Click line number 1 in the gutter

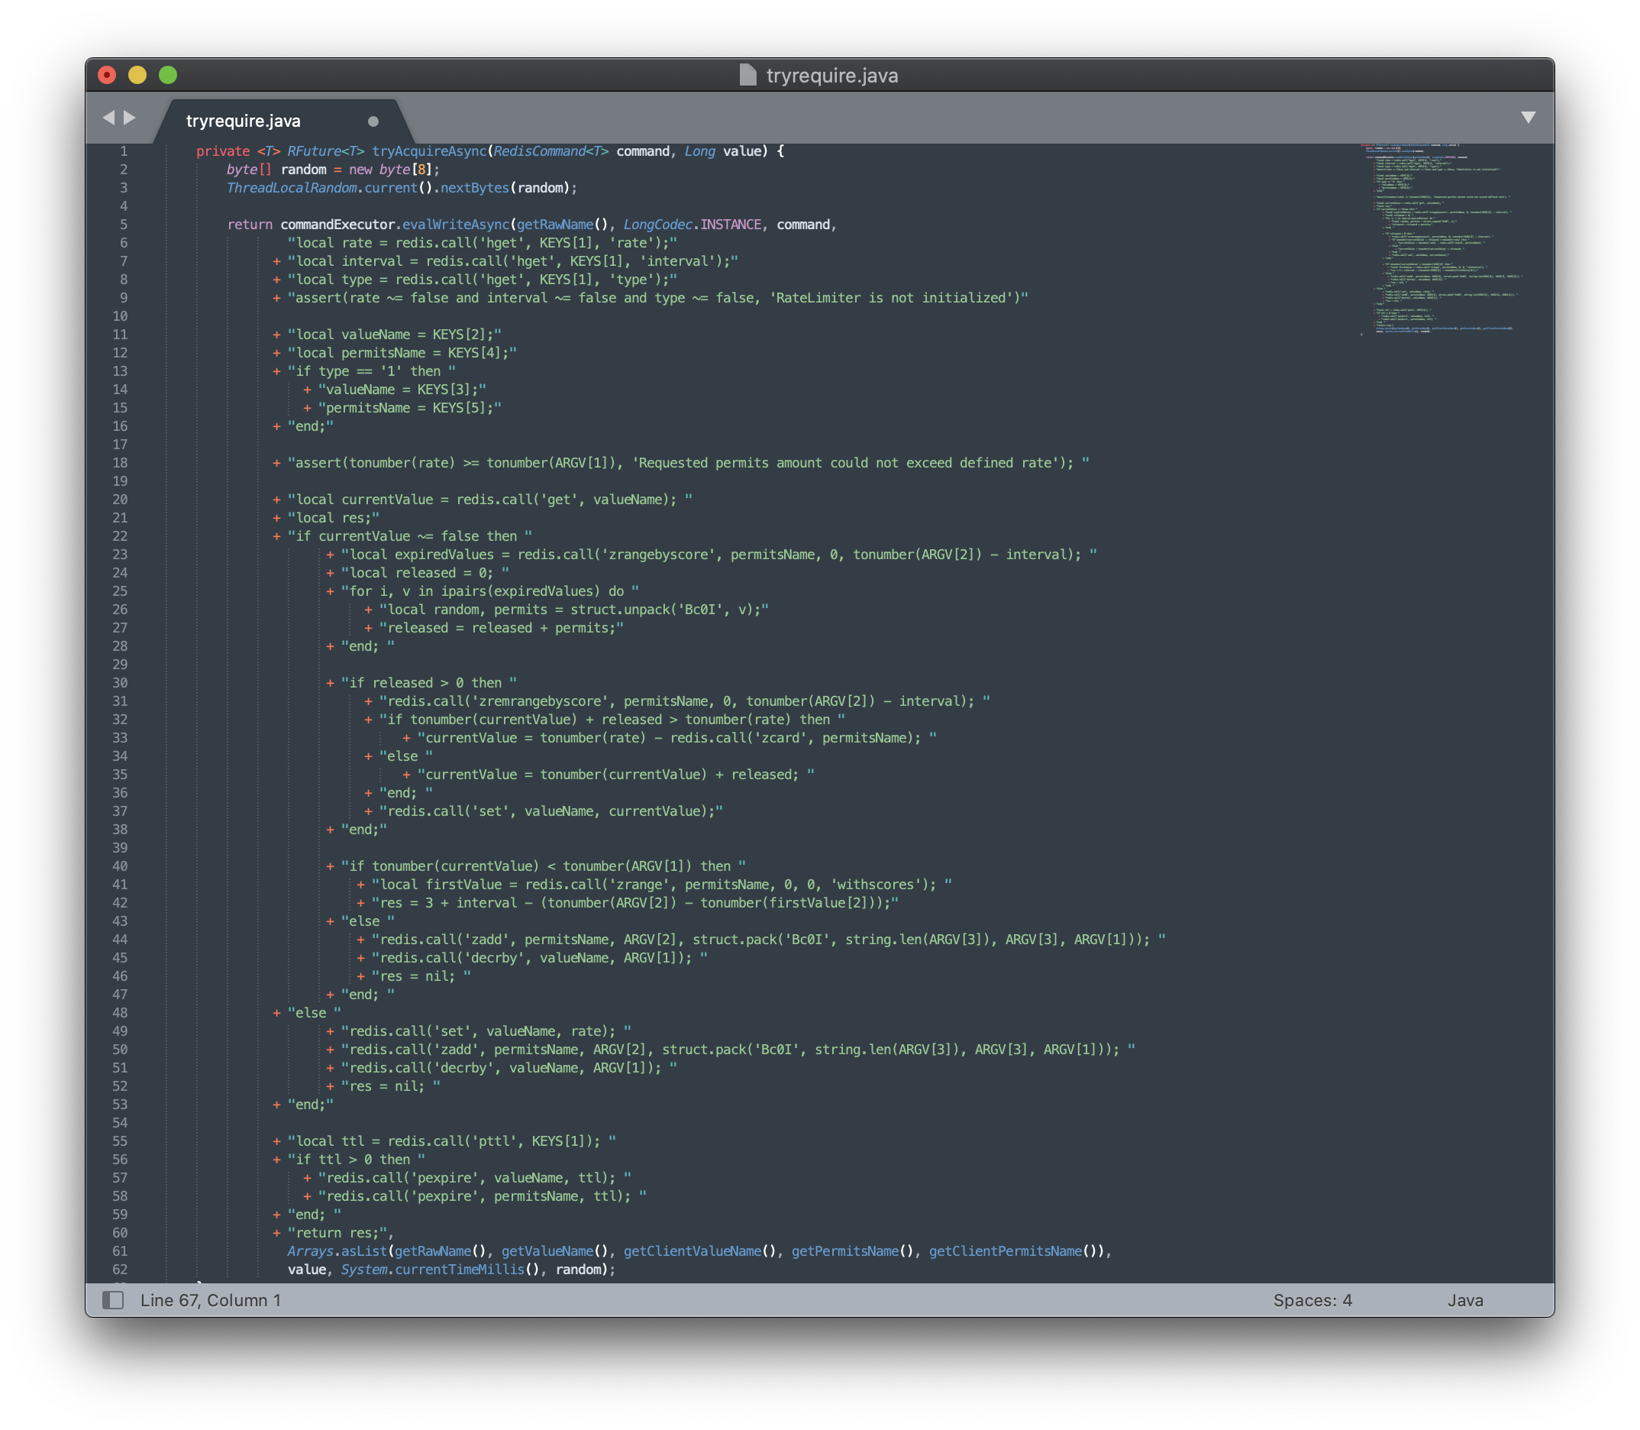(x=124, y=151)
